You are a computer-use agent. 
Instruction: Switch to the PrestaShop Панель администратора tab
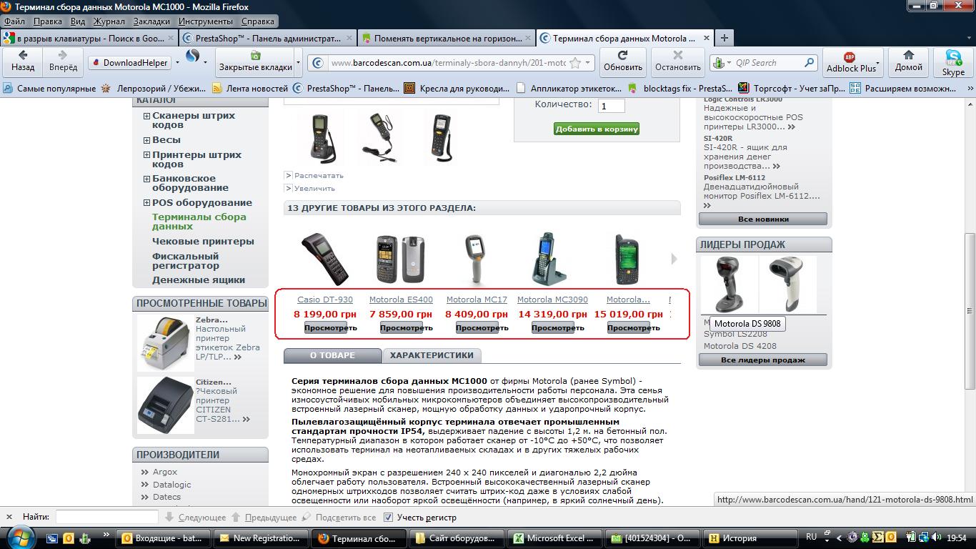tap(267, 38)
